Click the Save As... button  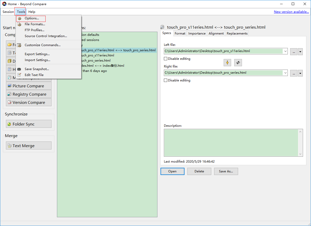tap(226, 171)
